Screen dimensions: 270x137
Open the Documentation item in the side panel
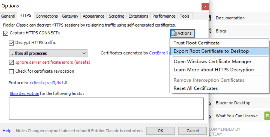[230, 18]
